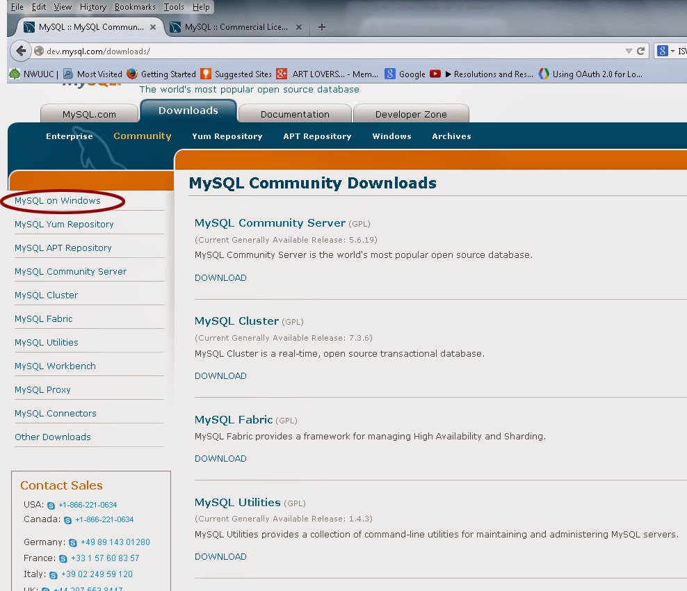
Task: Open MySQL on Windows sidebar link
Action: (x=58, y=201)
